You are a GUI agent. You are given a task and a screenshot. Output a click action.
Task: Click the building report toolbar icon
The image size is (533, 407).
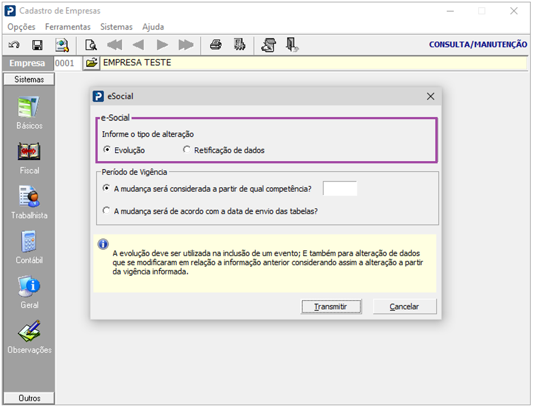239,45
